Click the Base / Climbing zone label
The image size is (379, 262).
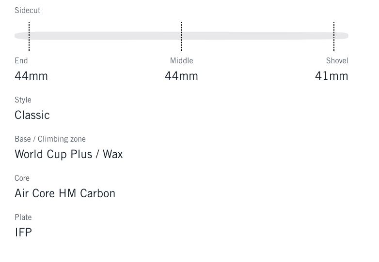(x=50, y=139)
